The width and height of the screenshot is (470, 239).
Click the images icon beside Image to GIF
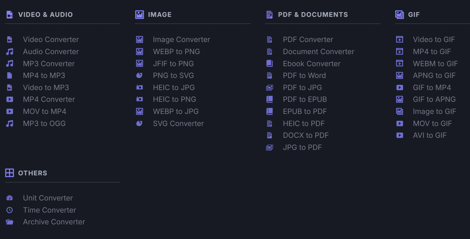(x=400, y=111)
